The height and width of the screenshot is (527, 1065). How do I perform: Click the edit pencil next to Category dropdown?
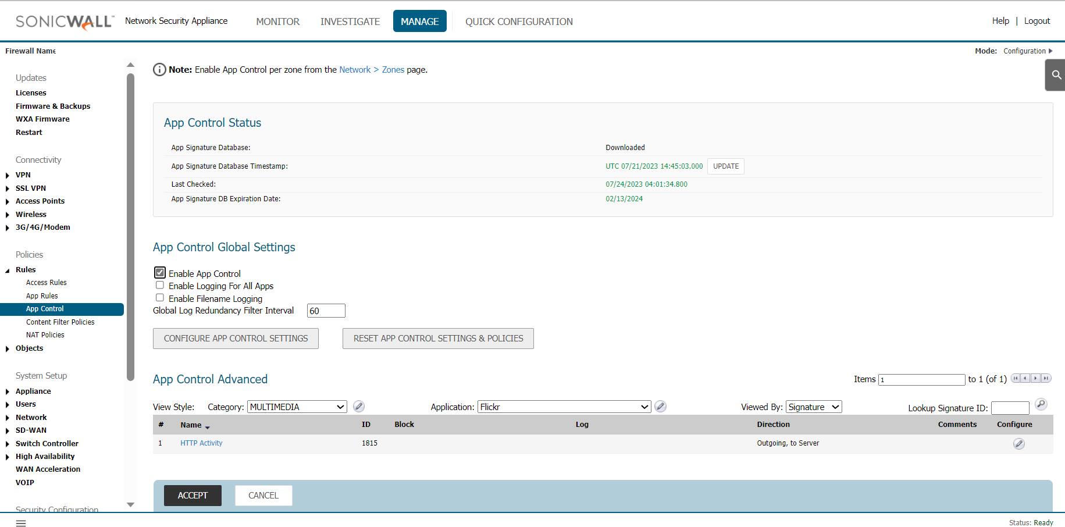[359, 407]
